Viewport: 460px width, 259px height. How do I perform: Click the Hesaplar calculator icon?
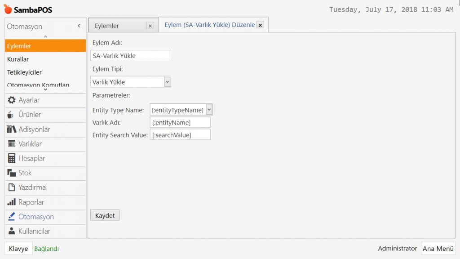[12, 158]
